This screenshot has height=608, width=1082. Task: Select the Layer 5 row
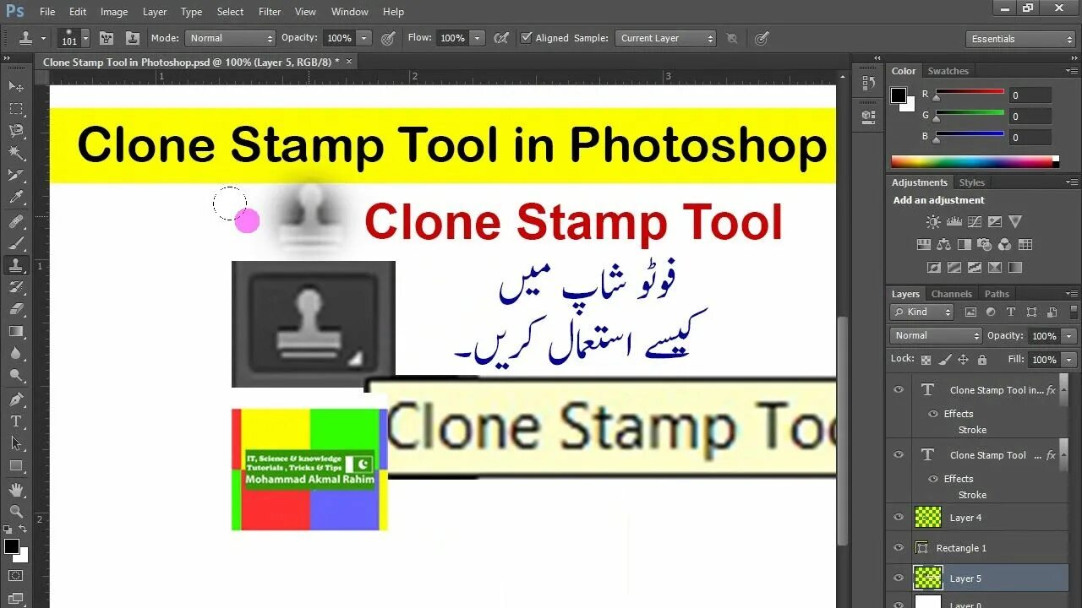(978, 578)
